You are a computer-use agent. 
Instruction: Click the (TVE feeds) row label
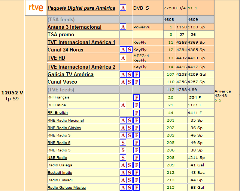[x=61, y=90]
